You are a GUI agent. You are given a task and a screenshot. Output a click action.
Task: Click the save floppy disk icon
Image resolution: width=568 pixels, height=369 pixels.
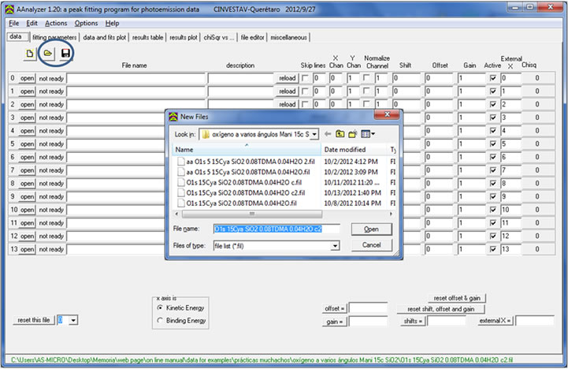point(66,53)
